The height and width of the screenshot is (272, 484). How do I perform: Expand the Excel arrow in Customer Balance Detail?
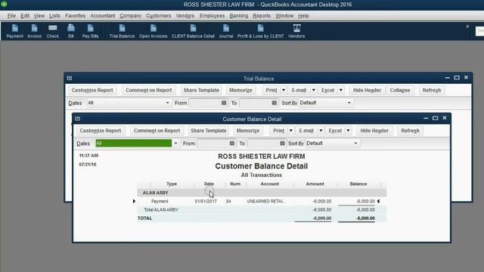348,131
